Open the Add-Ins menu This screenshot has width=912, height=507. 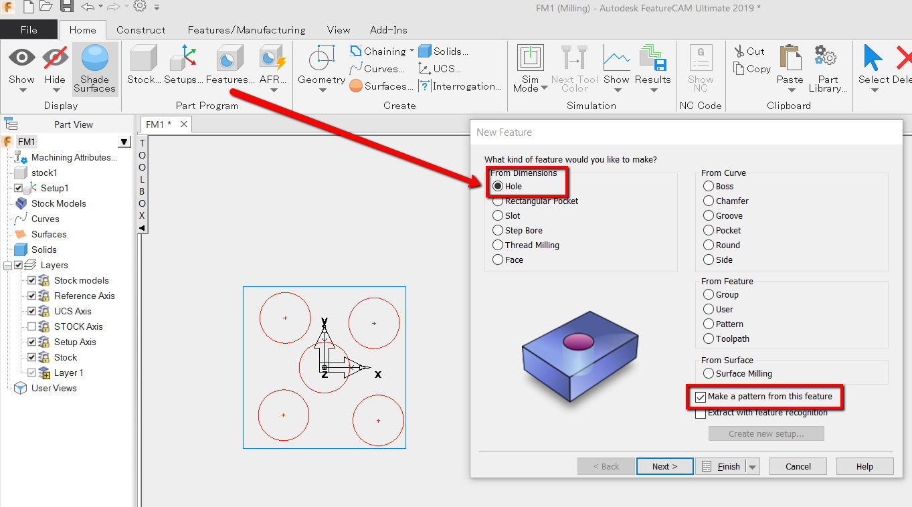[387, 29]
